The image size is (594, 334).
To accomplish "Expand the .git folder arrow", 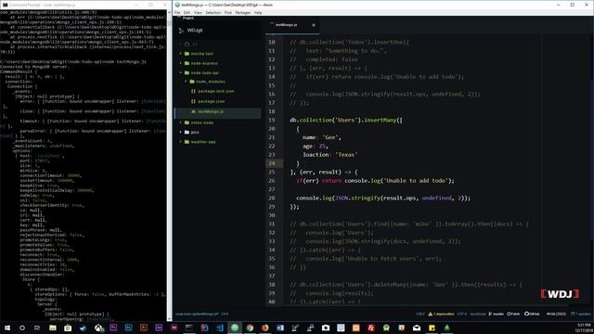I will pyautogui.click(x=181, y=45).
